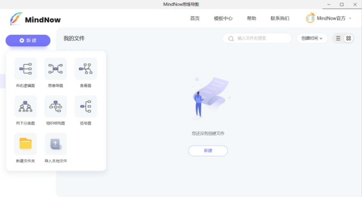
Task: Select the 导入本地文件 import icon
Action: tap(56, 144)
